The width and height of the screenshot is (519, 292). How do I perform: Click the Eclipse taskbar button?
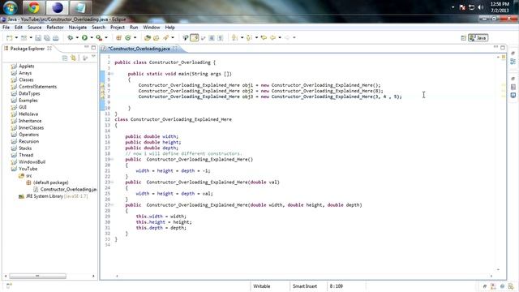[58, 7]
